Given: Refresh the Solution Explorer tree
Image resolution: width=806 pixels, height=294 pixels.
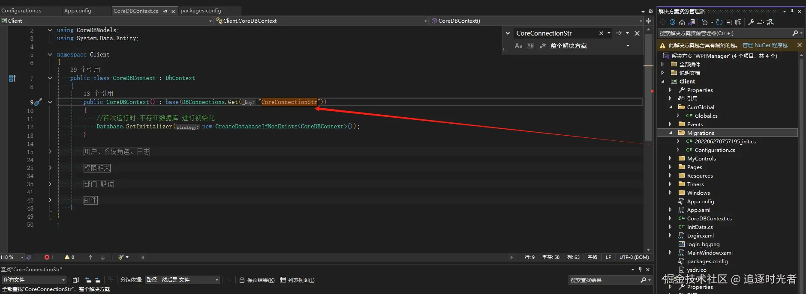Looking at the screenshot, I should click(719, 22).
